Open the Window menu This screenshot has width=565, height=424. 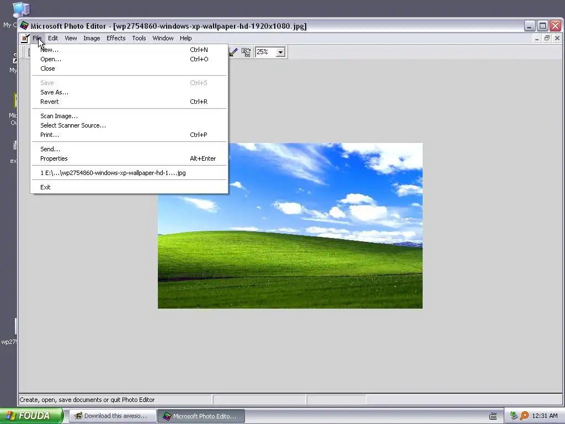tap(163, 38)
